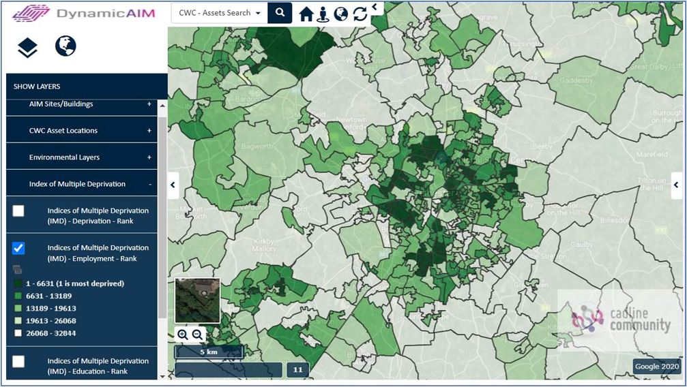This screenshot has width=687, height=387.
Task: Enable IMD Education Rank layer checkbox
Action: (18, 362)
